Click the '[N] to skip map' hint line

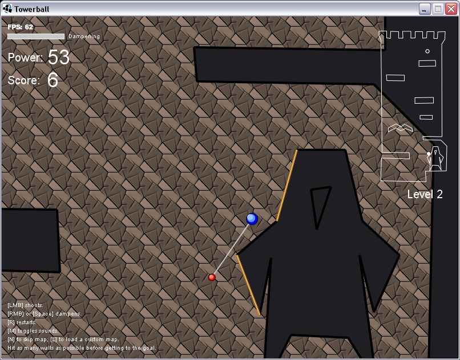click(x=63, y=339)
